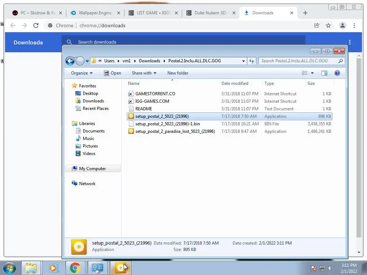The width and height of the screenshot is (367, 275).
Task: Bookmark this page with the star icon
Action: click(328, 25)
